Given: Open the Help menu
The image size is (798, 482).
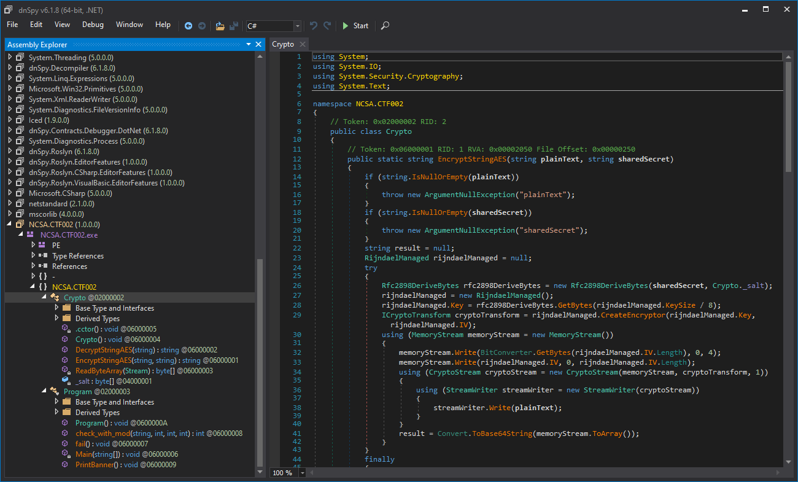Looking at the screenshot, I should [x=163, y=25].
